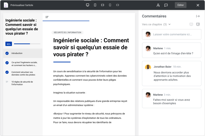The width and height of the screenshot is (205, 136).
Task: Click the Prévisualiser l'article title
Action: [x=22, y=5]
